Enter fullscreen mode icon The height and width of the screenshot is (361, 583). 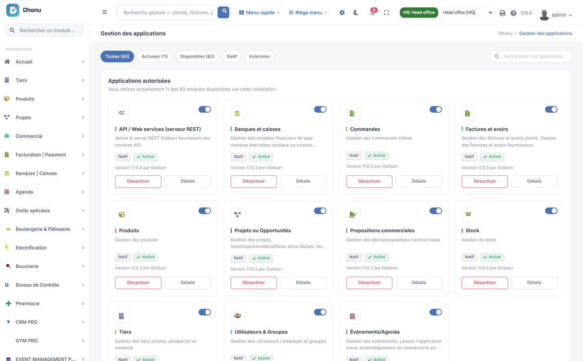(387, 13)
